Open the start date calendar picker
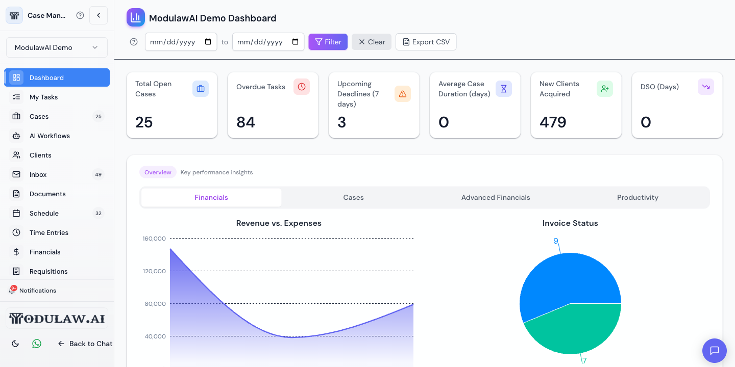Image resolution: width=735 pixels, height=367 pixels. [208, 42]
